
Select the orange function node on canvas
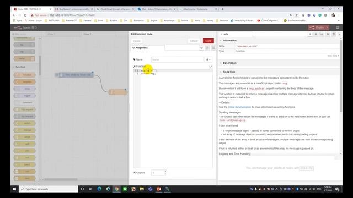[117, 92]
